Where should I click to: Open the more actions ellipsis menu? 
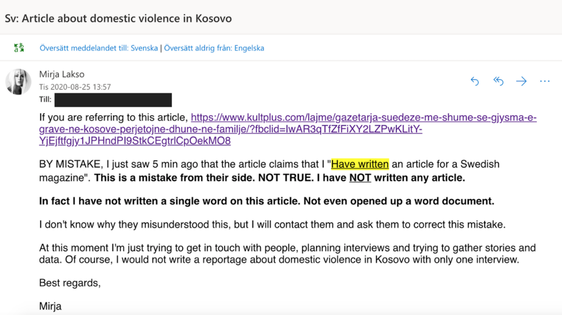[544, 81]
